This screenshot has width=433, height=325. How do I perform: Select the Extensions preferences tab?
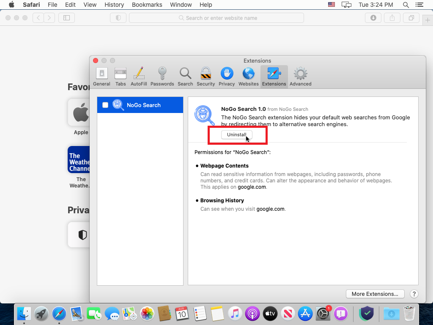pyautogui.click(x=274, y=77)
